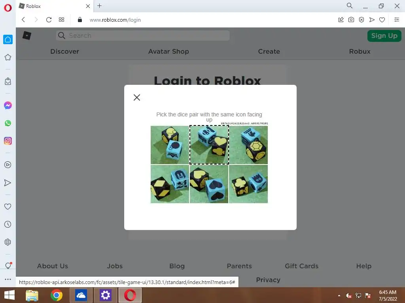Pick the lightbulb and bomb dice tile
This screenshot has width=405, height=303.
click(x=170, y=145)
